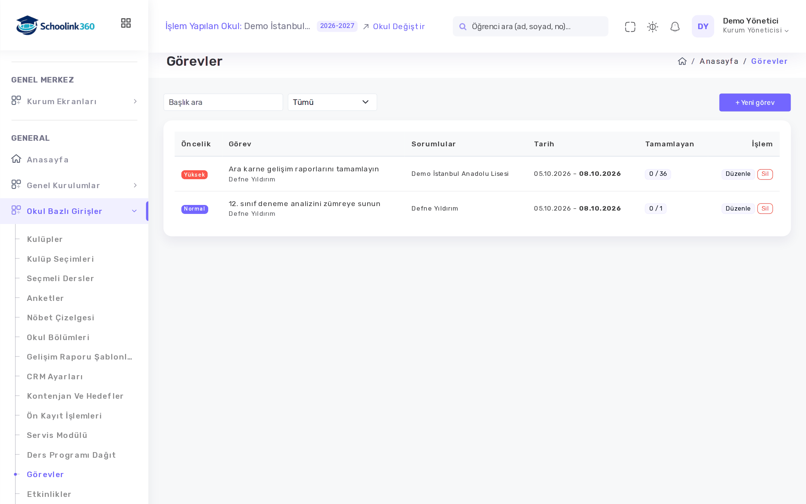Click the + Yeni görev button
806x504 pixels.
click(x=755, y=103)
